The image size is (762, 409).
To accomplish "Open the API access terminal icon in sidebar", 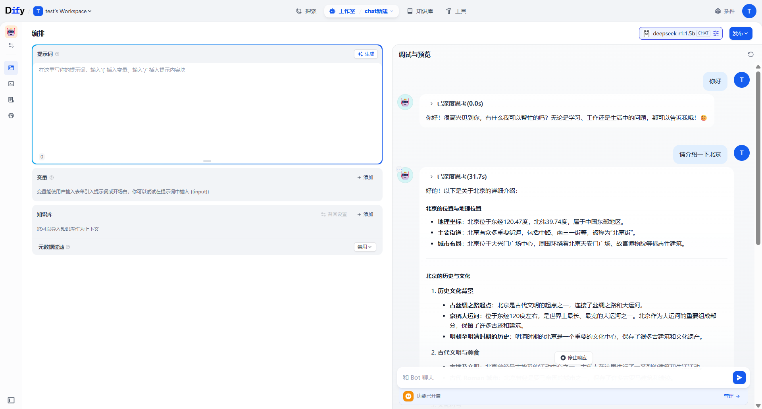I will click(x=11, y=84).
